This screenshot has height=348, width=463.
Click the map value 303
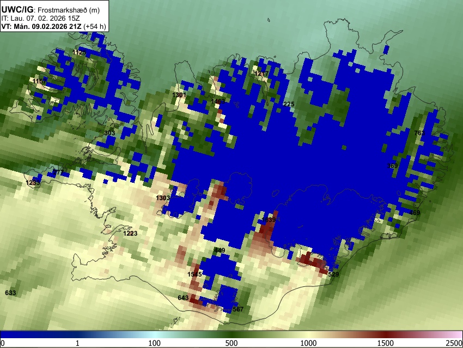109,133
